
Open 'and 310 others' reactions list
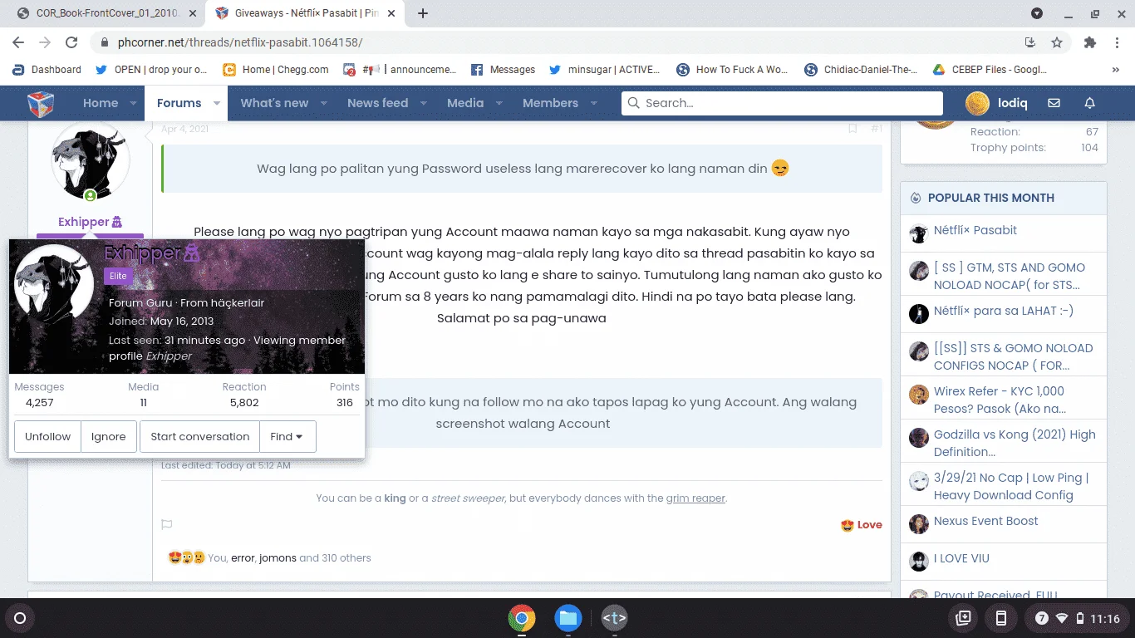click(335, 557)
